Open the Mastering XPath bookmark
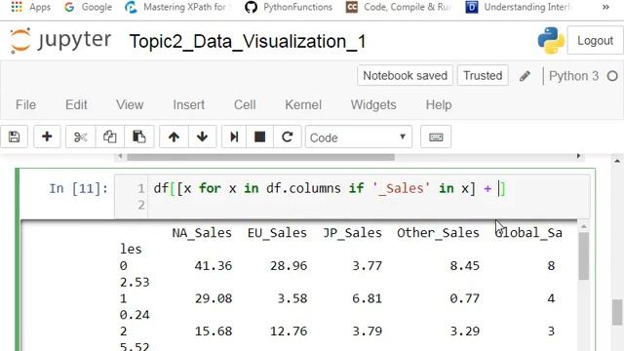 pyautogui.click(x=178, y=7)
